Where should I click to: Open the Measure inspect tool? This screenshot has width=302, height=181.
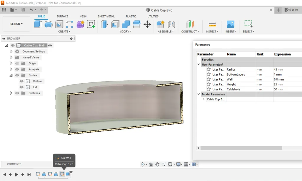[212, 24]
